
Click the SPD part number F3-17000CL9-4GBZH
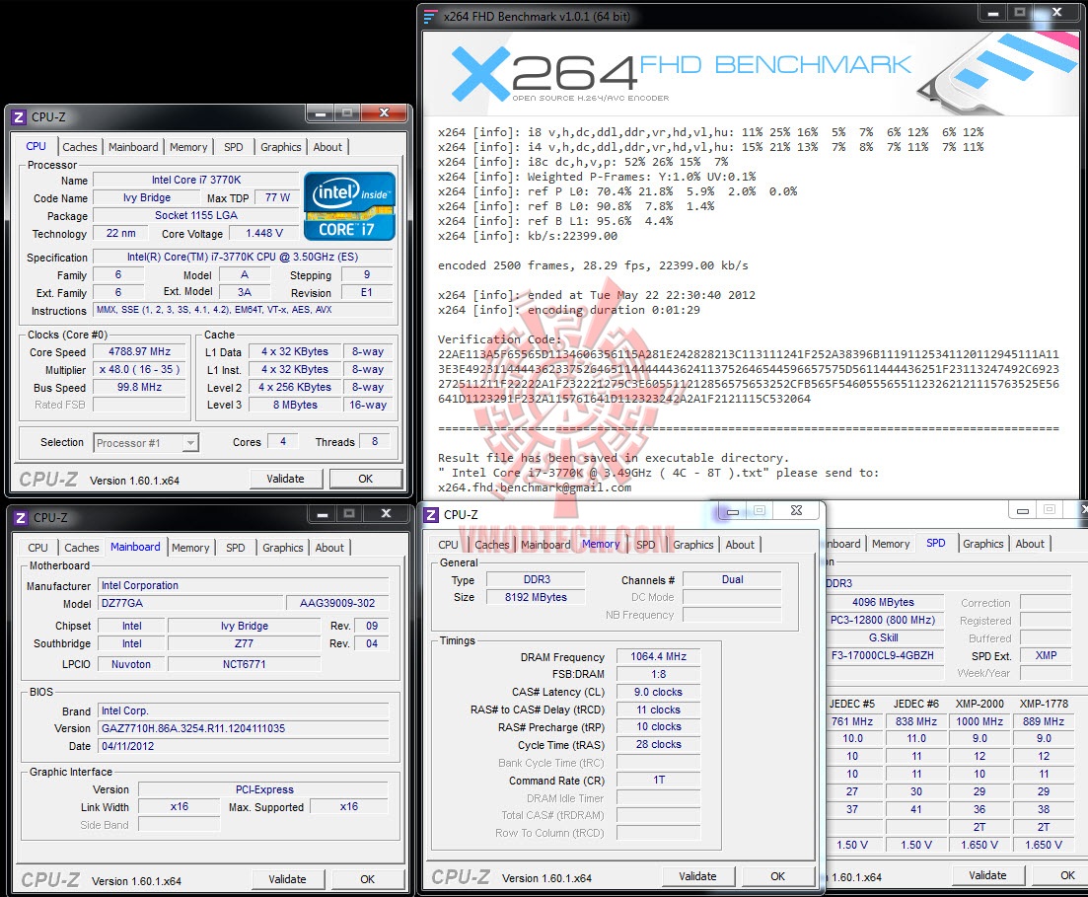pos(883,655)
